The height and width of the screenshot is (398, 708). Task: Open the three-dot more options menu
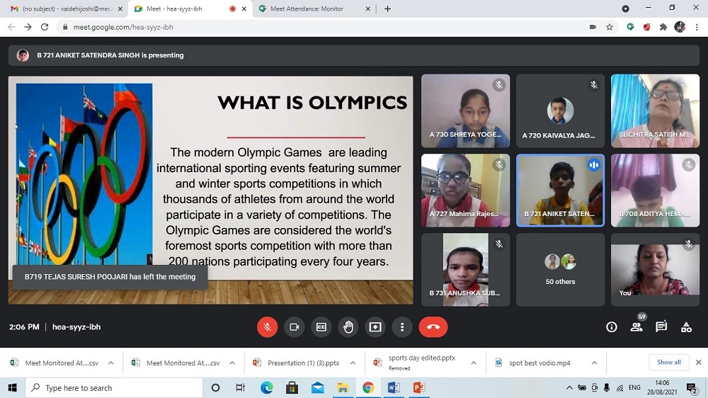[x=402, y=327]
